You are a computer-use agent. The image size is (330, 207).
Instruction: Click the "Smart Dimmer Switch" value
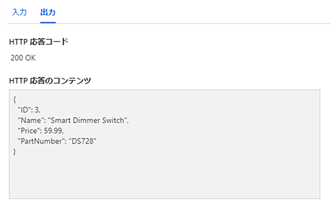(87, 120)
